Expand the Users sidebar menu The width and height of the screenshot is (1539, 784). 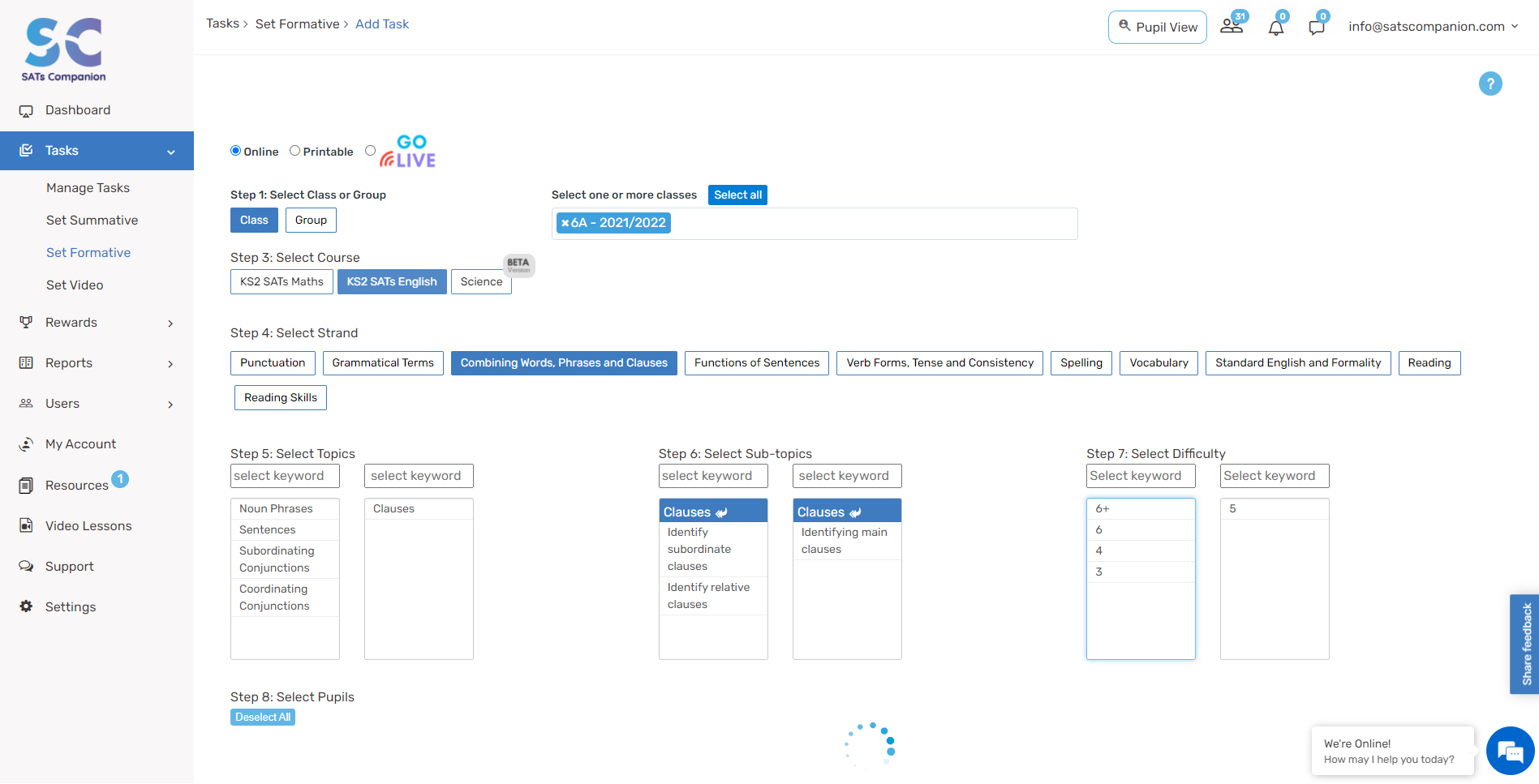pyautogui.click(x=170, y=405)
